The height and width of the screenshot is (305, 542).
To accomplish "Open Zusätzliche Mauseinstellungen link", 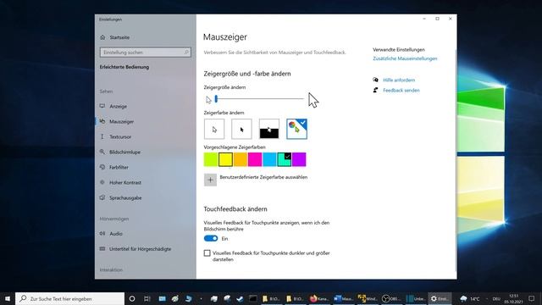I will coord(405,58).
